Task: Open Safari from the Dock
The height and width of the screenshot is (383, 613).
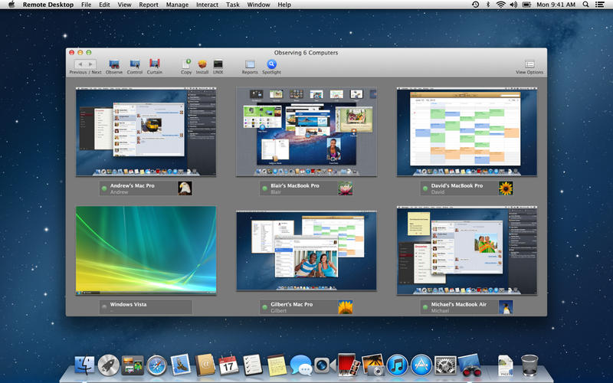Action: pyautogui.click(x=156, y=365)
